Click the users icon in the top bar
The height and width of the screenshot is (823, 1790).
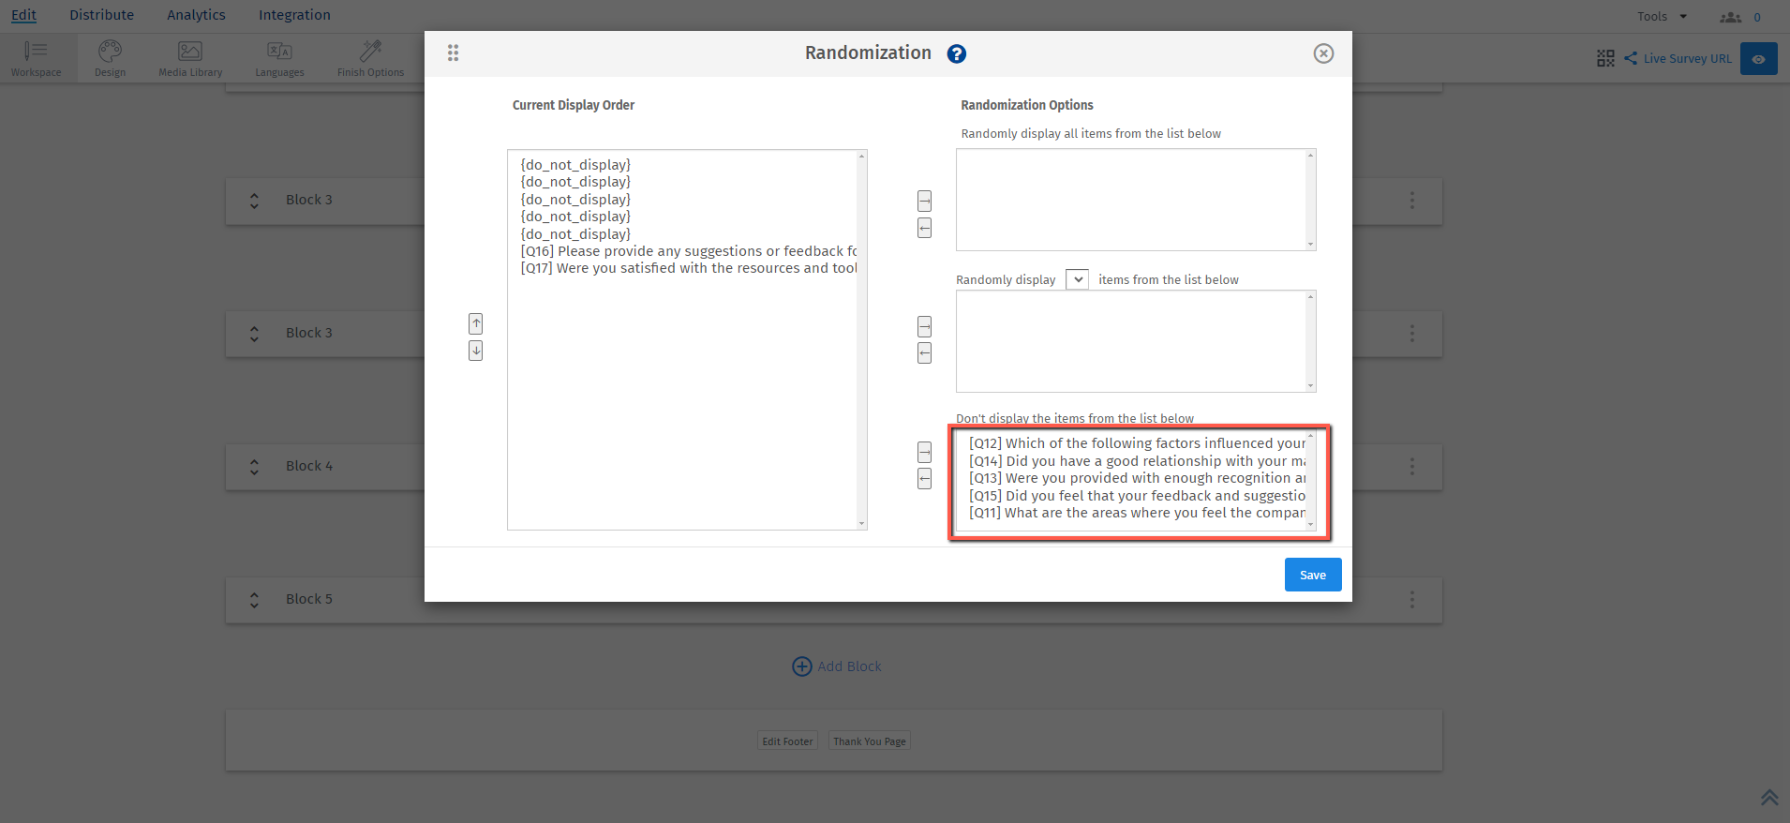[1730, 17]
